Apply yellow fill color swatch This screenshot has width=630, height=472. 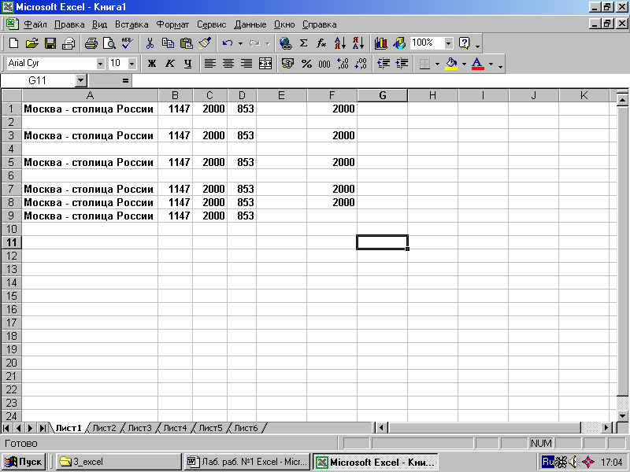pyautogui.click(x=451, y=64)
